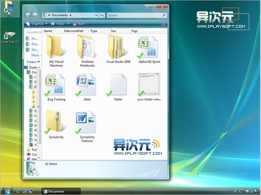
Task: Sort by the Date modified column header
Action: [76, 31]
